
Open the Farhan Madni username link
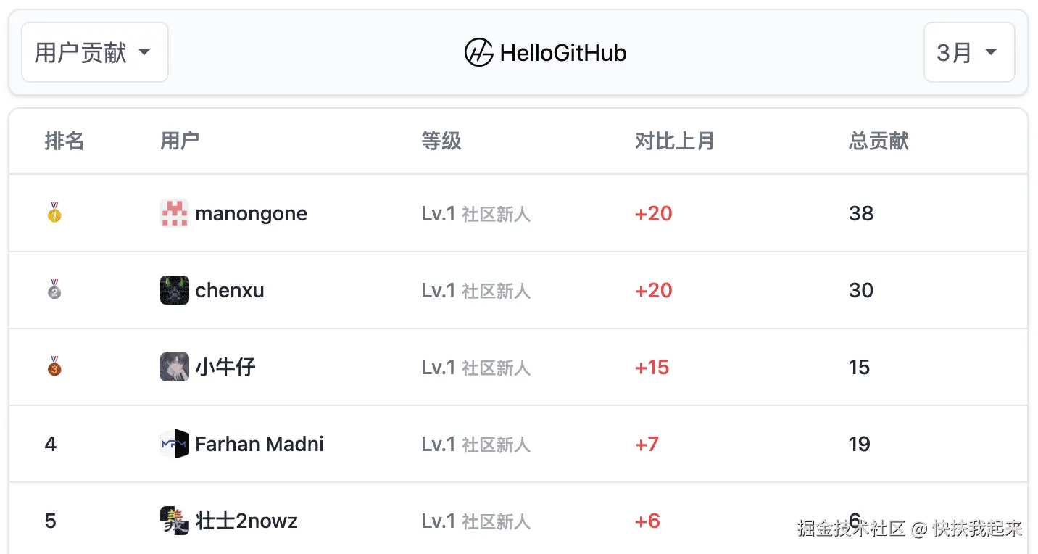pos(259,444)
